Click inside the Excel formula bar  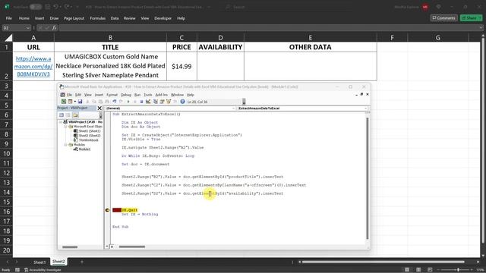point(270,28)
